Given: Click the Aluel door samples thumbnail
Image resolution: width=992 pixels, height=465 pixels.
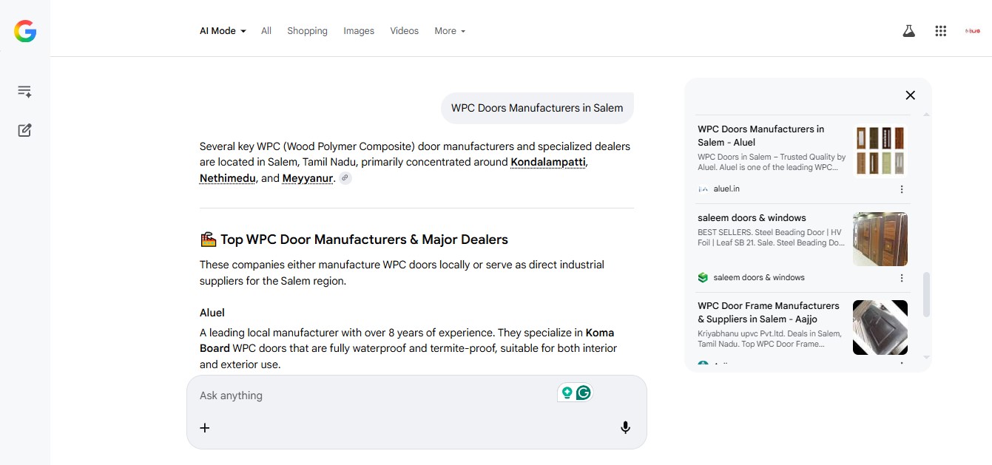Looking at the screenshot, I should pos(880,151).
